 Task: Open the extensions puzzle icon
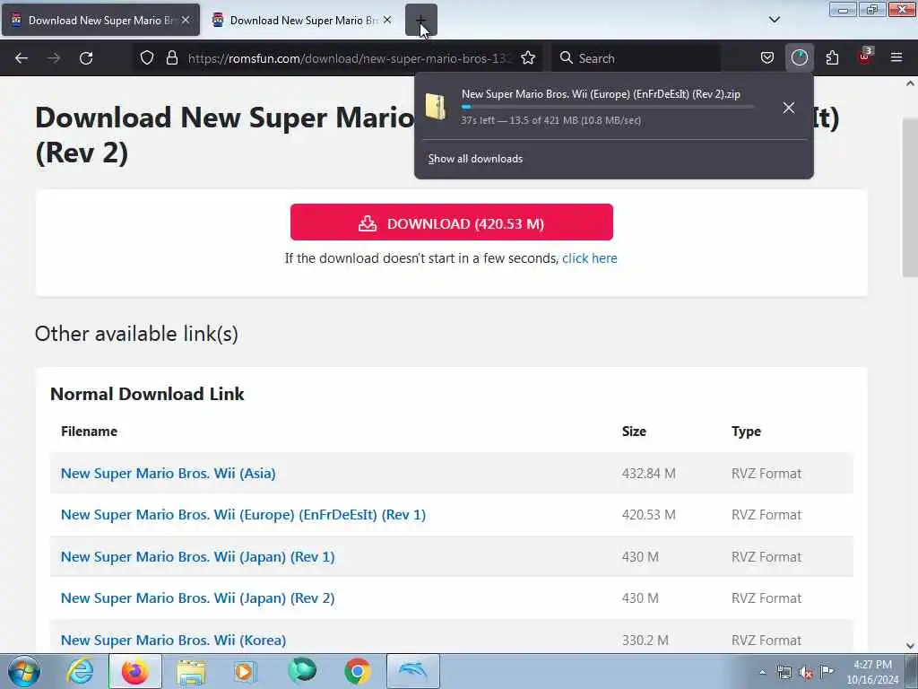coord(832,58)
